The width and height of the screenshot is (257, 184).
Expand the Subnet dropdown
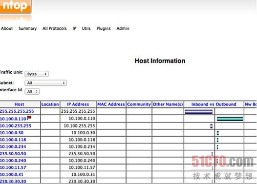click(46, 83)
